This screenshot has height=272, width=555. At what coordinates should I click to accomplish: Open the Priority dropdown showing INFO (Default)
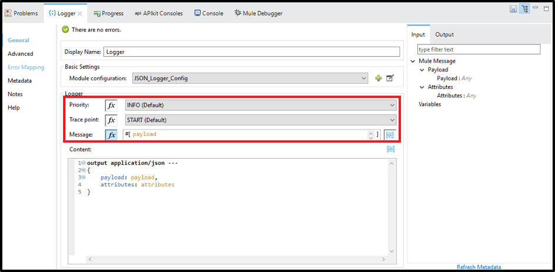(x=260, y=105)
